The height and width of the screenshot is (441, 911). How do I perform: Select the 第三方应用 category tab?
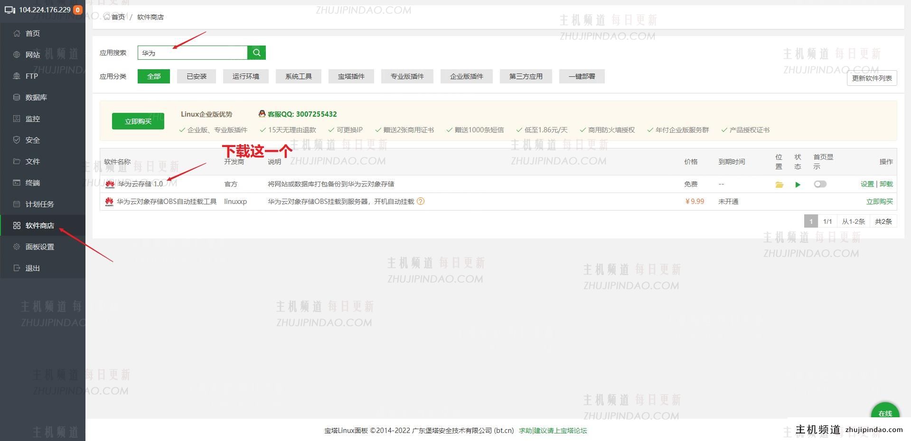[526, 76]
